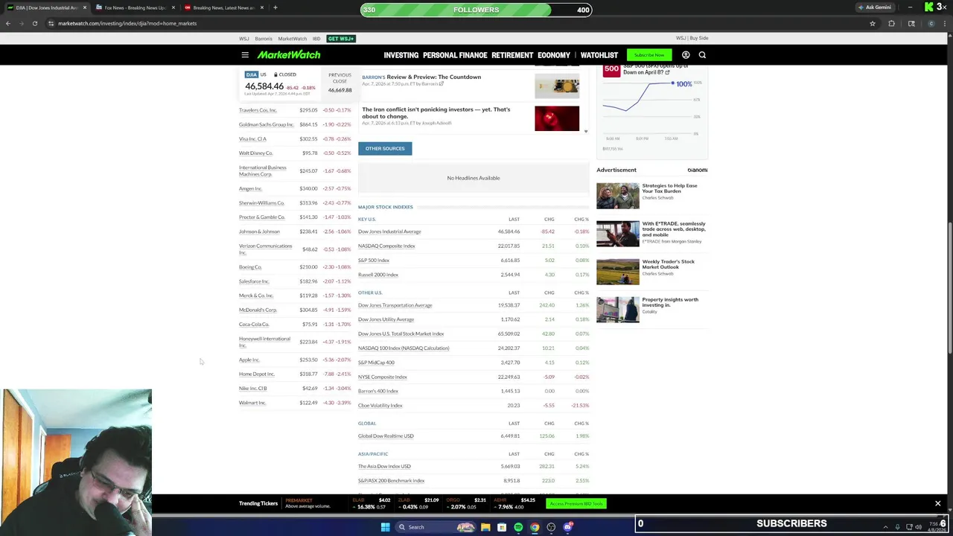Switch to the Breaking News CNN tab
The image size is (953, 536).
[x=223, y=7]
